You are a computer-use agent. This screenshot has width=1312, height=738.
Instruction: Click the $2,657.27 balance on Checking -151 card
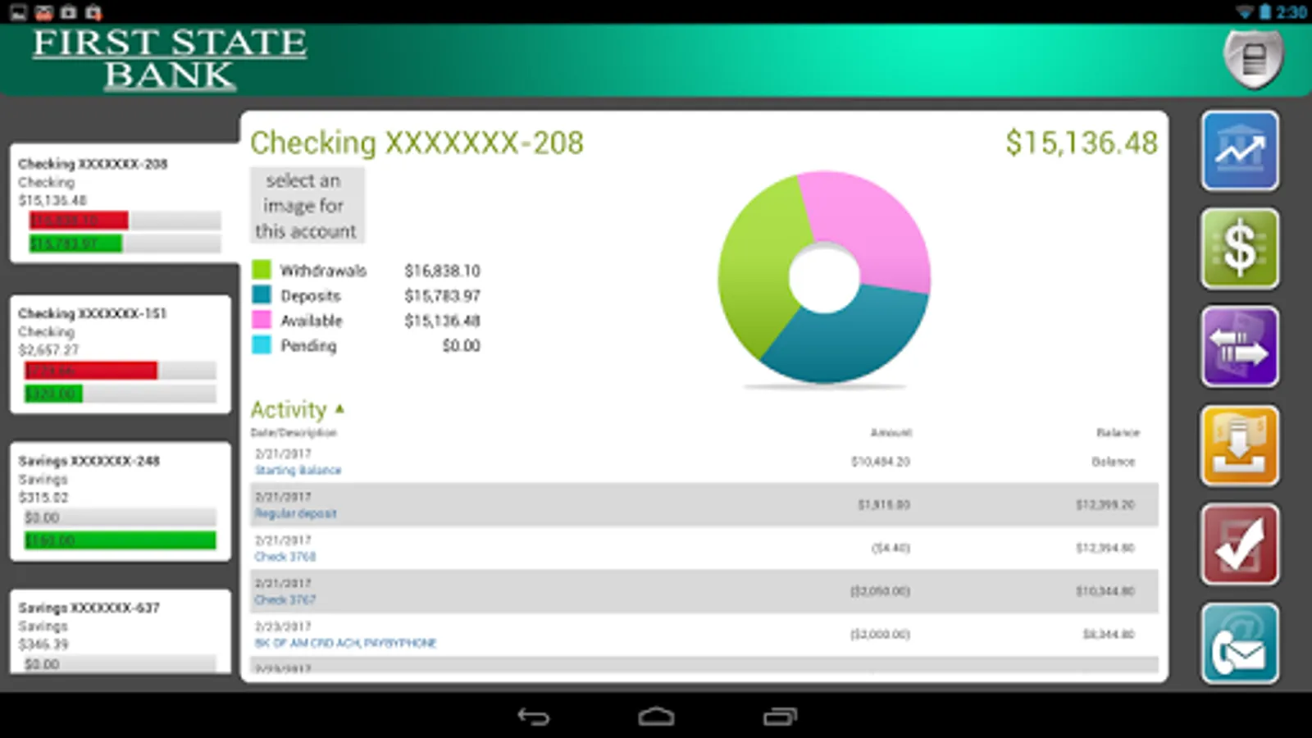point(48,350)
